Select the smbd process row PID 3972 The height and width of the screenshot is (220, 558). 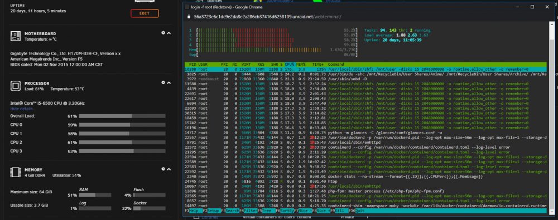(x=365, y=79)
